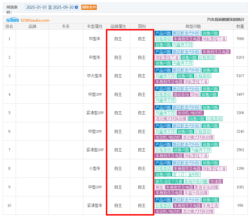Open the 异响 tag in row 4
The height and width of the screenshot is (218, 250).
coord(195,95)
